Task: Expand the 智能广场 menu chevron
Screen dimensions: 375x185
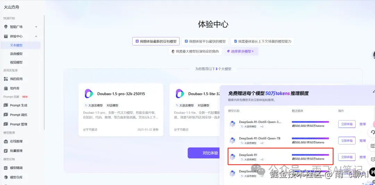Action: (x=36, y=27)
